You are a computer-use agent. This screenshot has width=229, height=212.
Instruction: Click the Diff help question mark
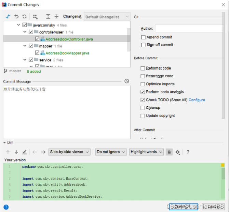[188, 152]
